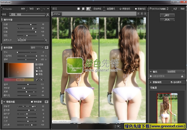Click the 预设 button in Settings
The width and height of the screenshot is (187, 130).
32,9
